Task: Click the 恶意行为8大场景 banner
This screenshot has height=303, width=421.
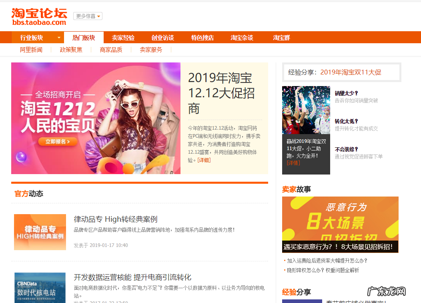Action: tap(340, 224)
